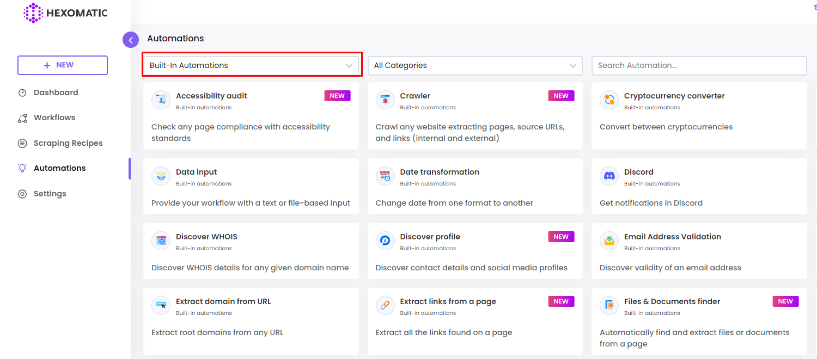The image size is (817, 359).
Task: Click the Discover WHOIS title
Action: (206, 237)
